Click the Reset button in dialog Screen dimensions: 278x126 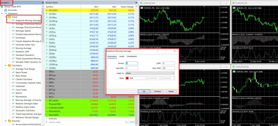tap(171, 91)
